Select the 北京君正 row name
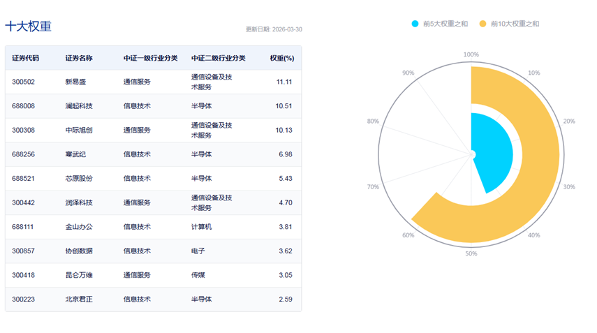Image resolution: width=597 pixels, height=333 pixels. [x=79, y=299]
